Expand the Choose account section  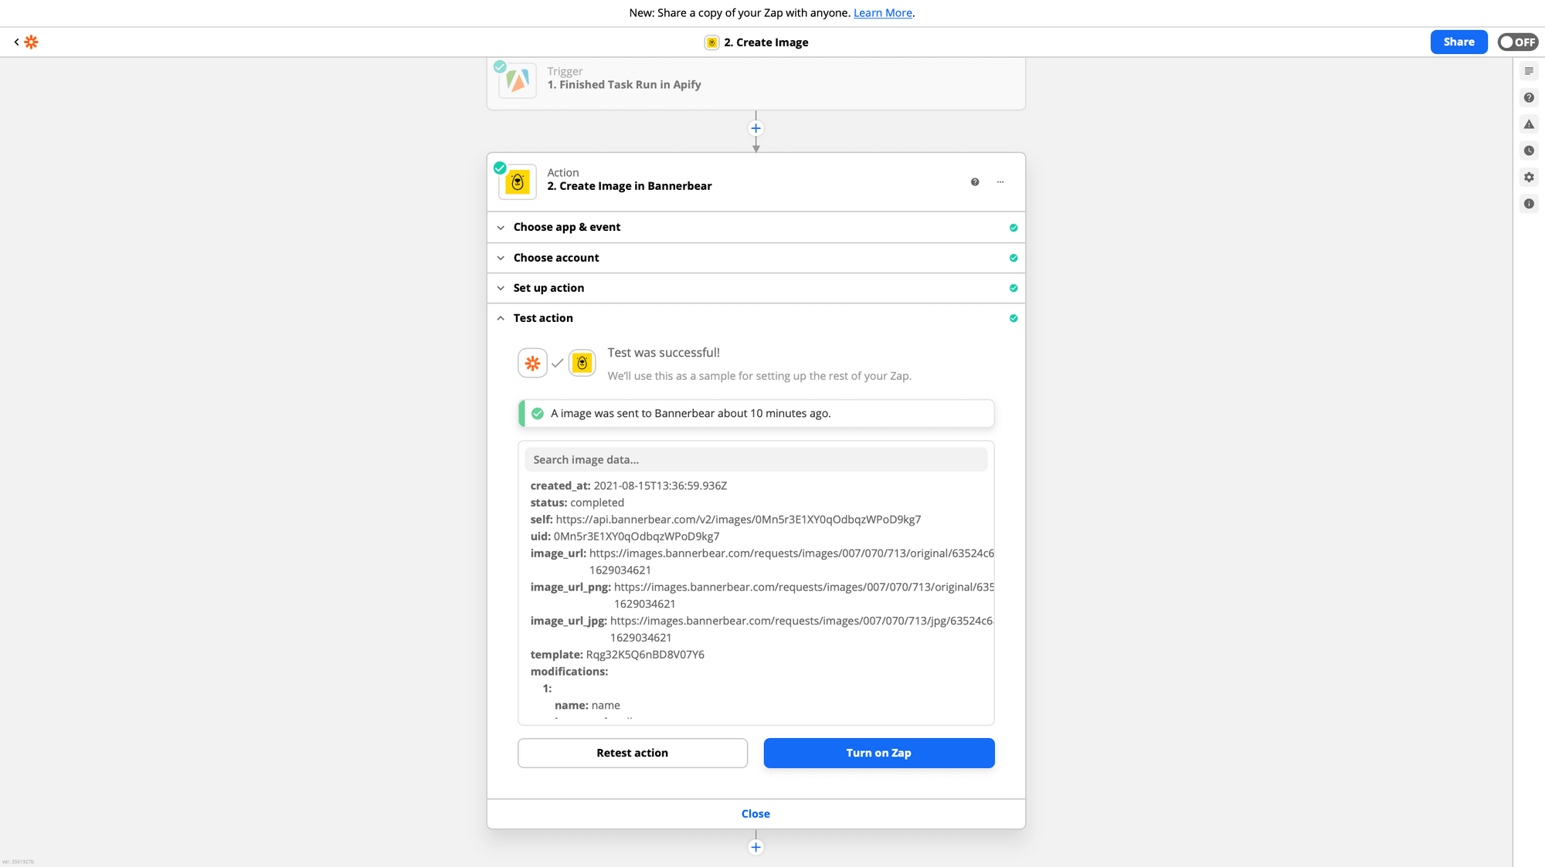(x=555, y=258)
